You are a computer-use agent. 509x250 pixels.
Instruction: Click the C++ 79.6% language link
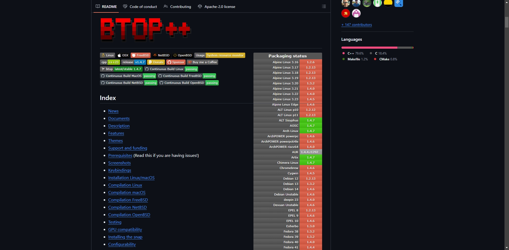(353, 53)
